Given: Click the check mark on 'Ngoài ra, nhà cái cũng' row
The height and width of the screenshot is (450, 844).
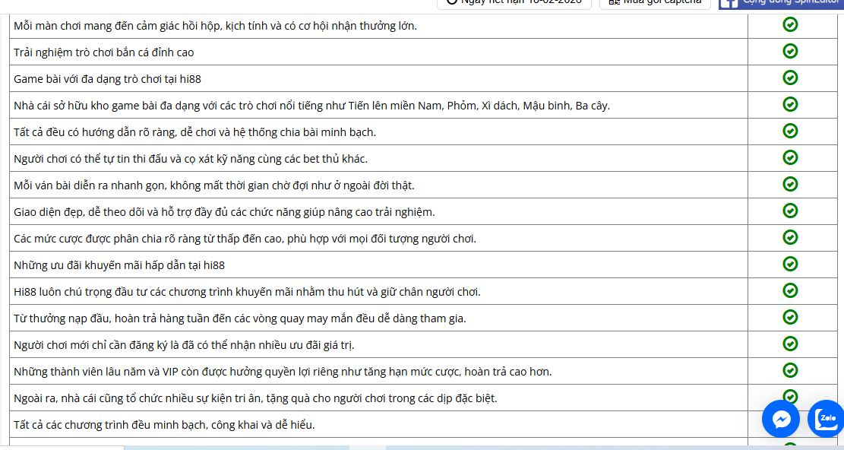Looking at the screenshot, I should click(x=789, y=396).
